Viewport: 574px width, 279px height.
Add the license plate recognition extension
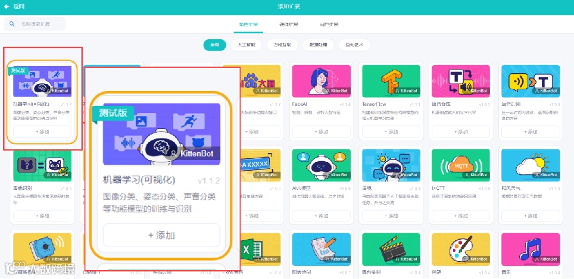(x=261, y=216)
